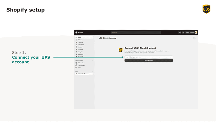Click the Customers person icon

tap(76, 45)
